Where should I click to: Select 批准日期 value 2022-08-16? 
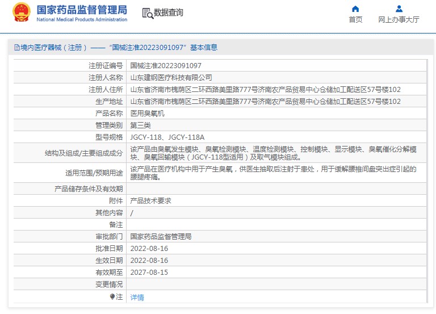tap(149, 249)
